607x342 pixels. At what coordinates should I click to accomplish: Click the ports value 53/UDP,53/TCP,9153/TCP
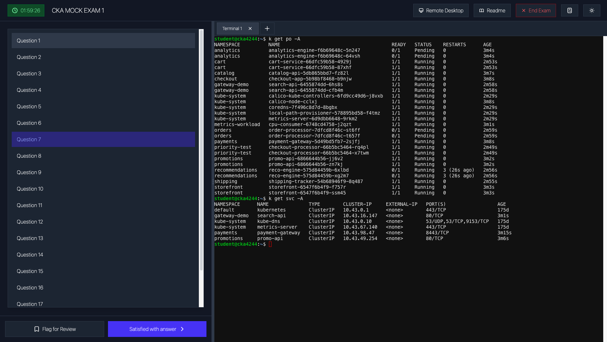point(457,221)
